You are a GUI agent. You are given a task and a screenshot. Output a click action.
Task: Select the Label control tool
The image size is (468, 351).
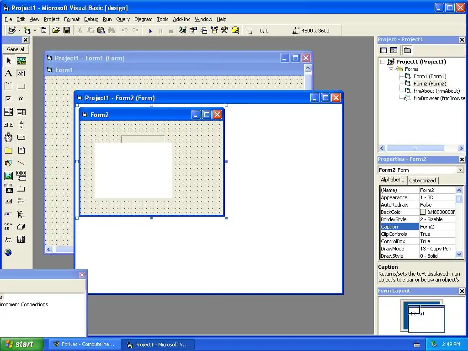click(x=9, y=74)
